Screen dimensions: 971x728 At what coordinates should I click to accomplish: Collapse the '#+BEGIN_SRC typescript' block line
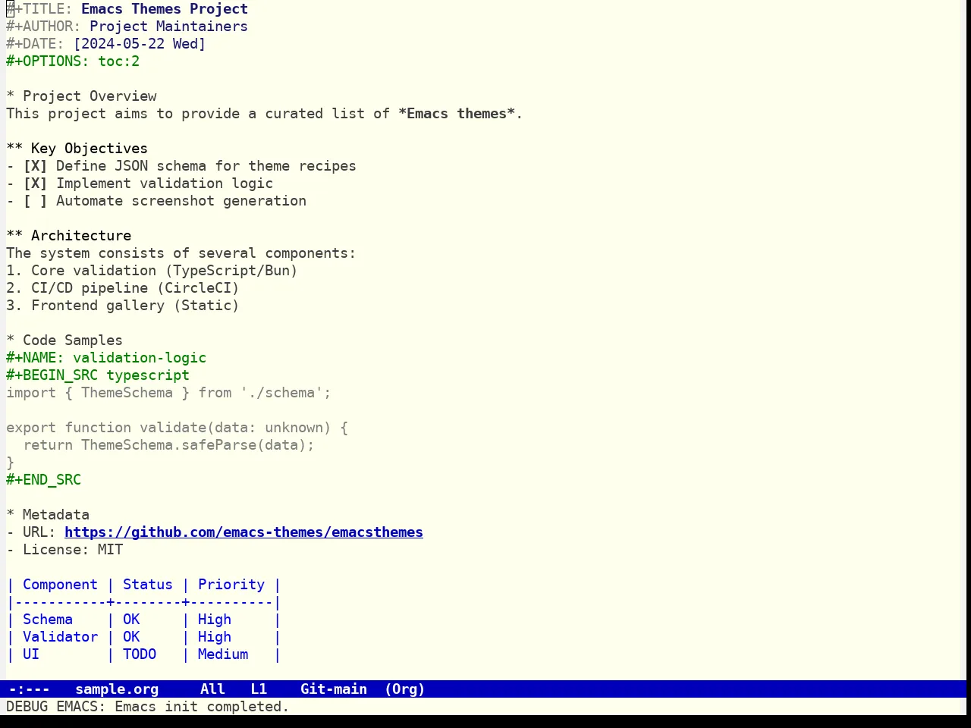(98, 375)
